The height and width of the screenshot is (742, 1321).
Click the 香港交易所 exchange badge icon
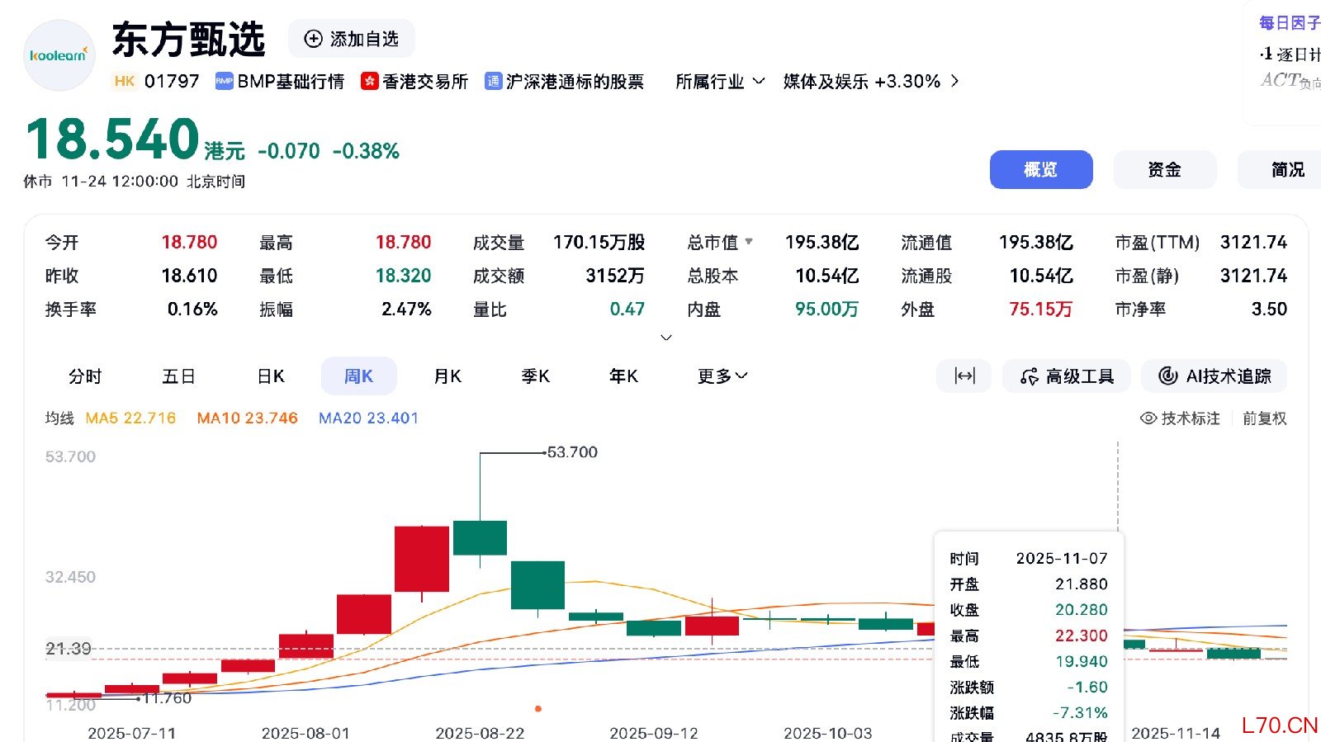pos(369,81)
